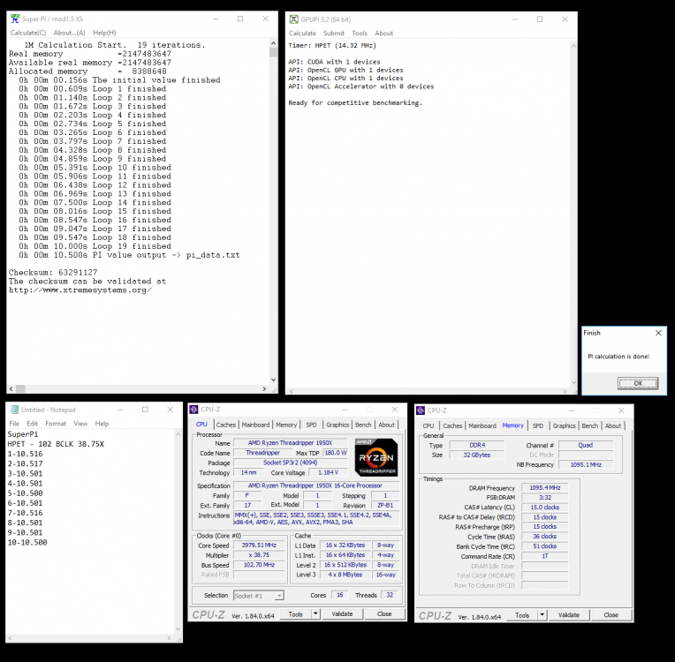This screenshot has width=675, height=662.
Task: Click Super PI horizontal scrollbar left arrow
Action: (11, 388)
